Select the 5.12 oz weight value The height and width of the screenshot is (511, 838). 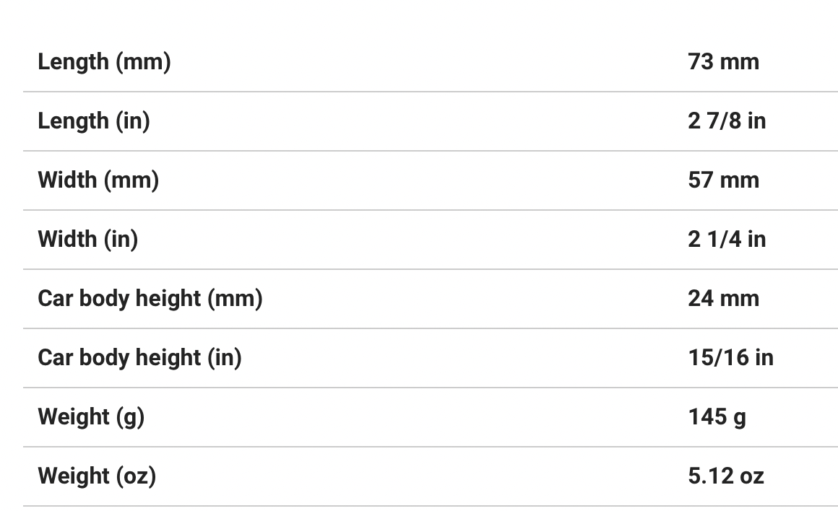[x=725, y=476]
